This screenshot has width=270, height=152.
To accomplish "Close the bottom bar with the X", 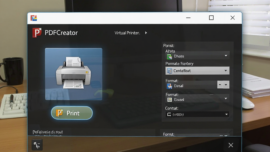I will (231, 145).
